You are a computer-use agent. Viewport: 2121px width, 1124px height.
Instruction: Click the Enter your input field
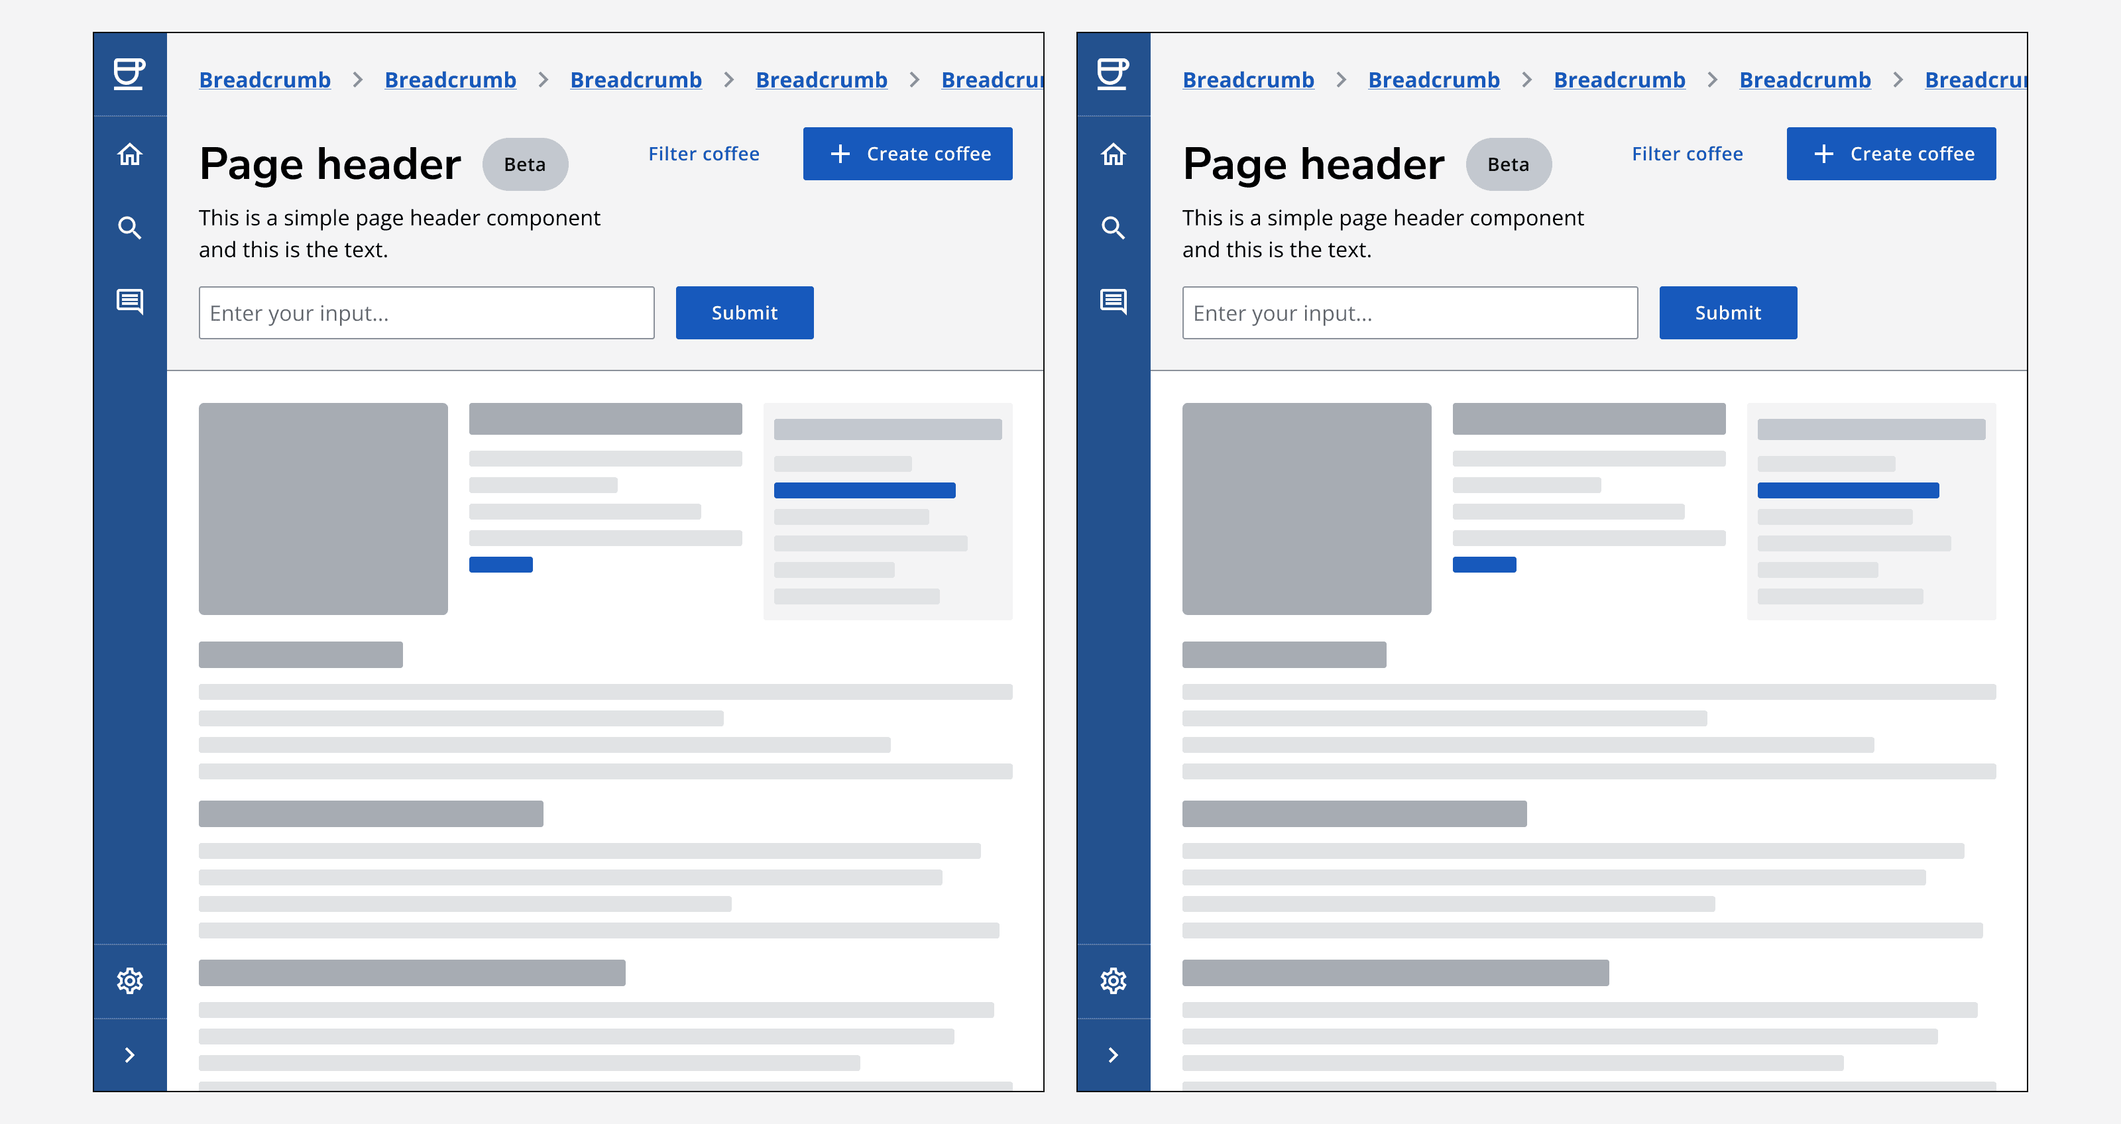428,311
